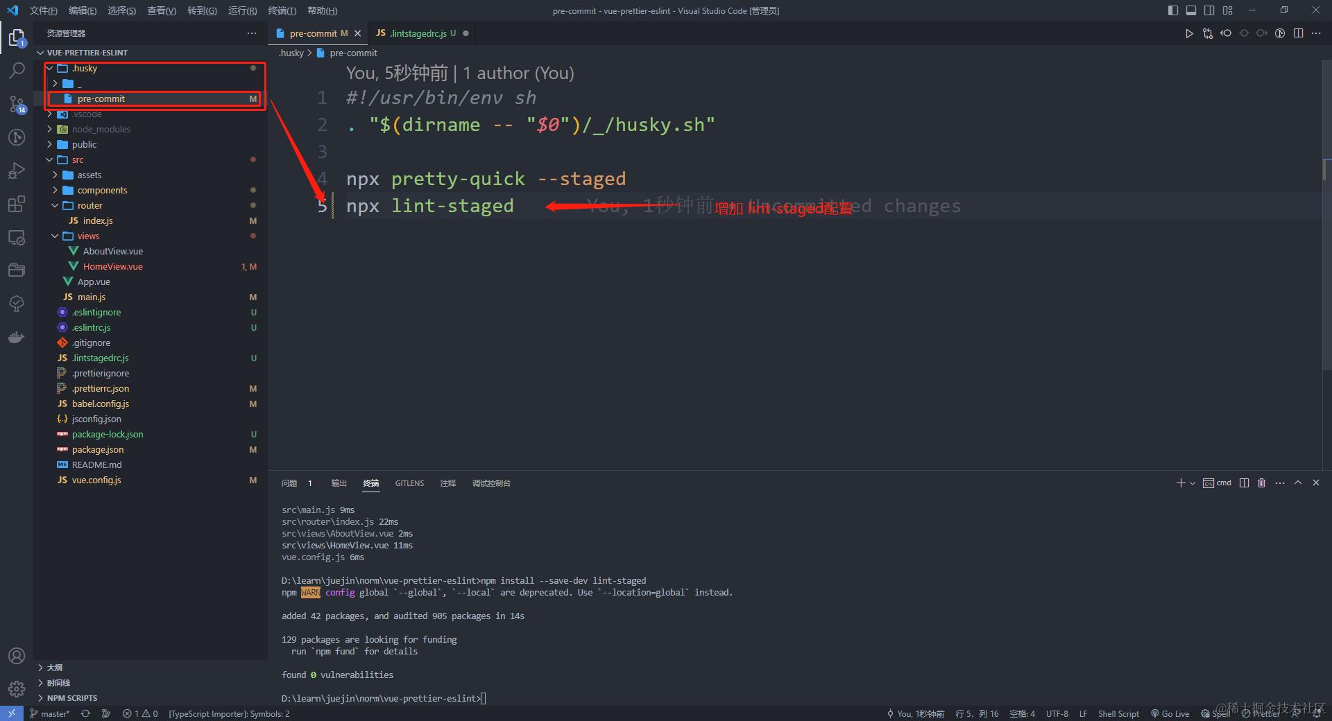Place cursor on line 4 pretty-quick text

[458, 179]
